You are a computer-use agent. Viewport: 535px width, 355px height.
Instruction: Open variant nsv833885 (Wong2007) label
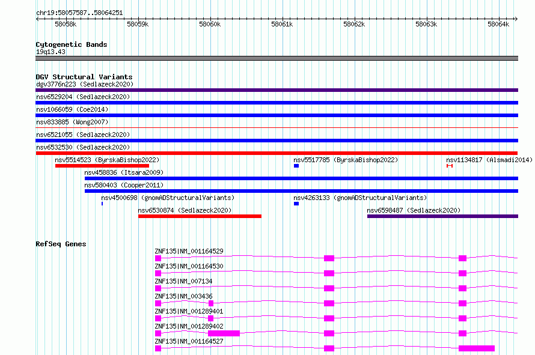[72, 122]
